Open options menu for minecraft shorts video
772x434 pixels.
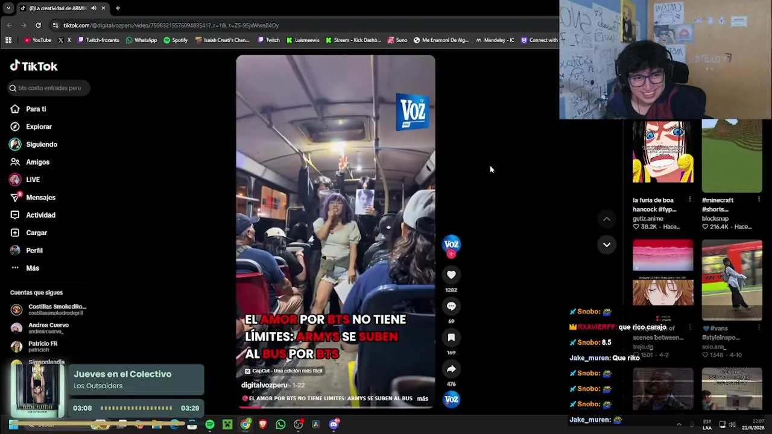coord(759,200)
